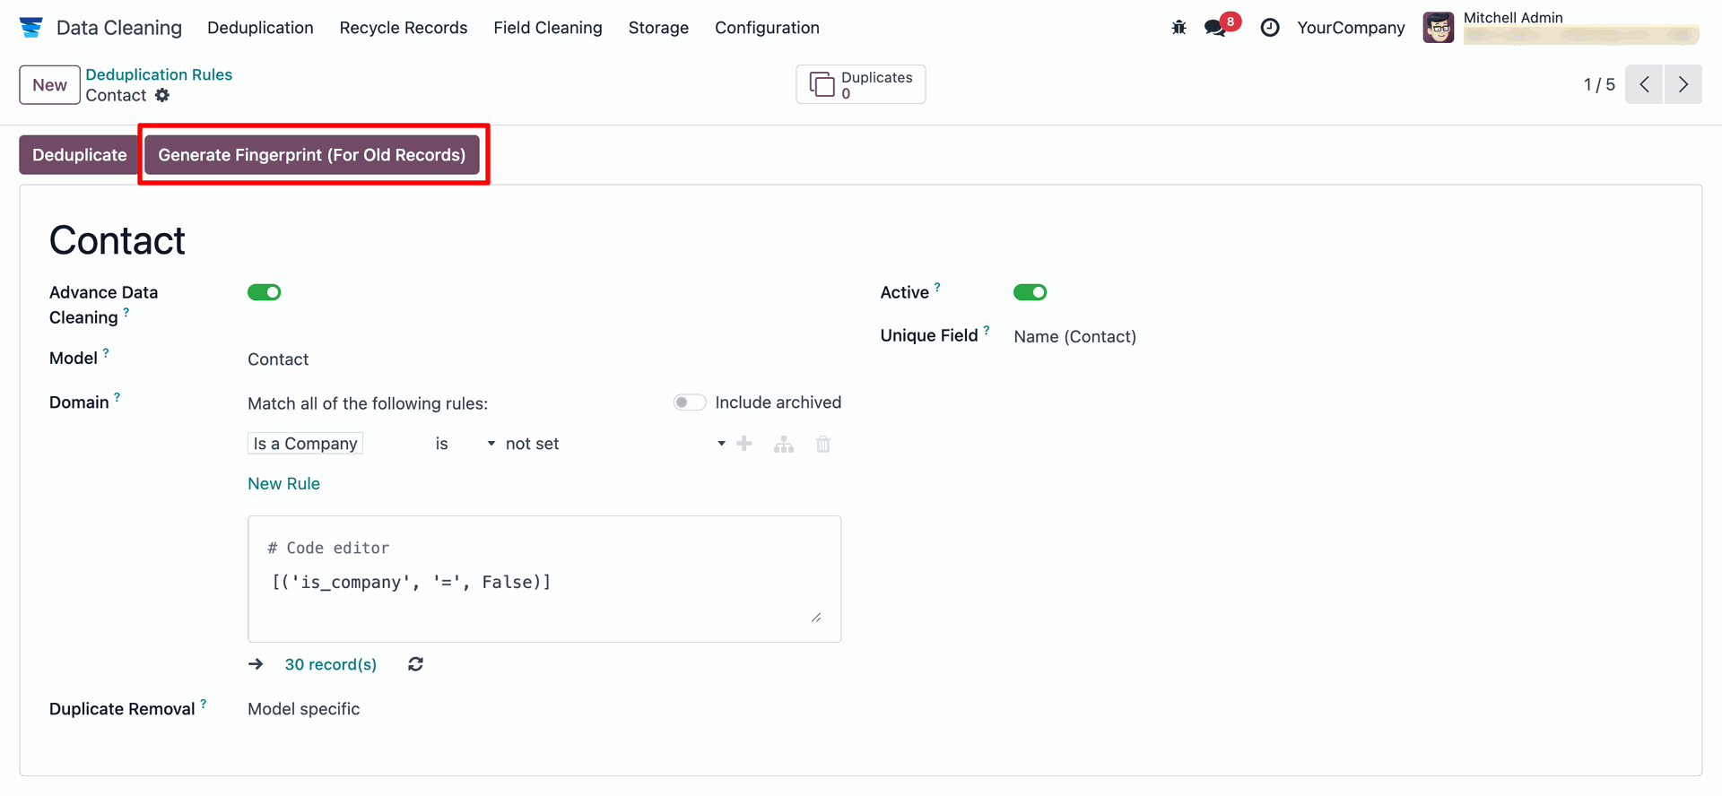Expand the 'not set' value dropdown
This screenshot has width=1722, height=796.
[x=614, y=444]
